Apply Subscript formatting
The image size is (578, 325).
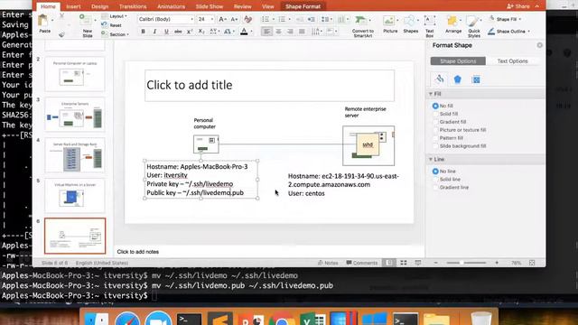coord(201,32)
